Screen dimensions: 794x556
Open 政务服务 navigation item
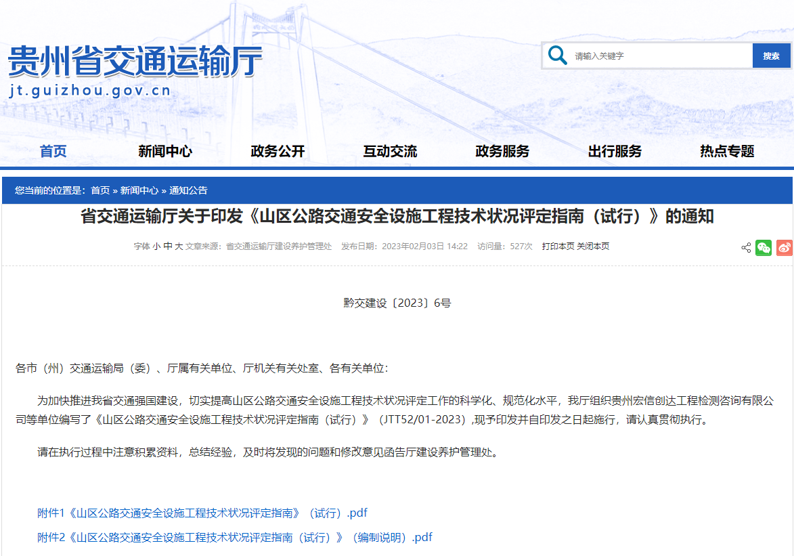coord(502,152)
